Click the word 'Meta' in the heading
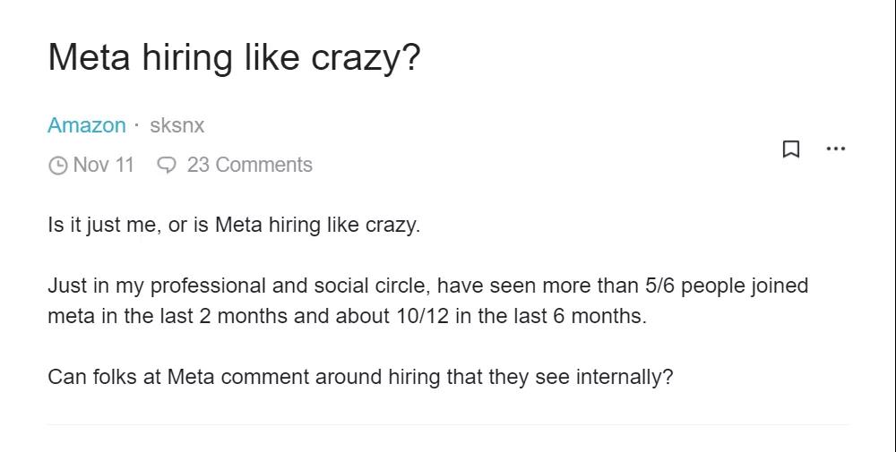This screenshot has height=452, width=896. (89, 57)
